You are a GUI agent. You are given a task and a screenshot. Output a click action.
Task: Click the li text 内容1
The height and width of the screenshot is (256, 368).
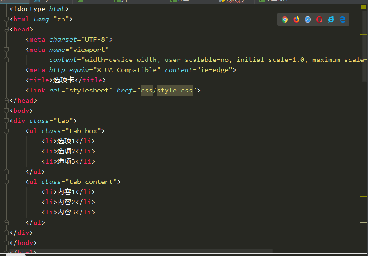click(66, 192)
